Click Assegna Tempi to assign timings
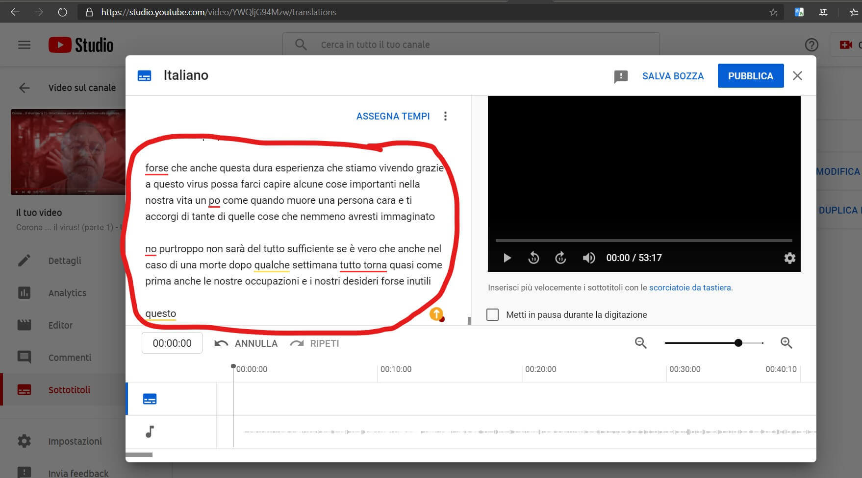Image resolution: width=862 pixels, height=478 pixels. tap(393, 116)
